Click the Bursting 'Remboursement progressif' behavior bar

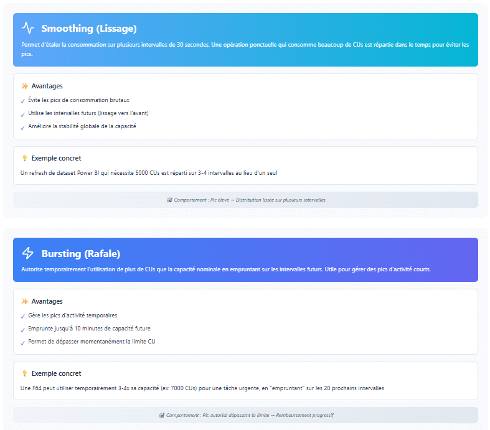click(x=245, y=415)
